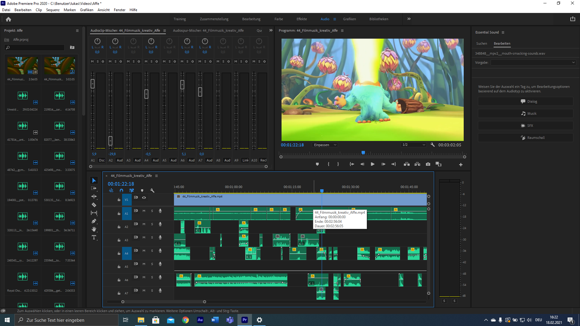Select the Track Select Forward tool

tap(94, 188)
